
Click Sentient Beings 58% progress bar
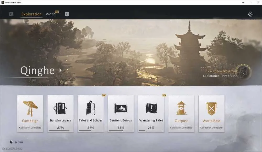[x=121, y=131]
